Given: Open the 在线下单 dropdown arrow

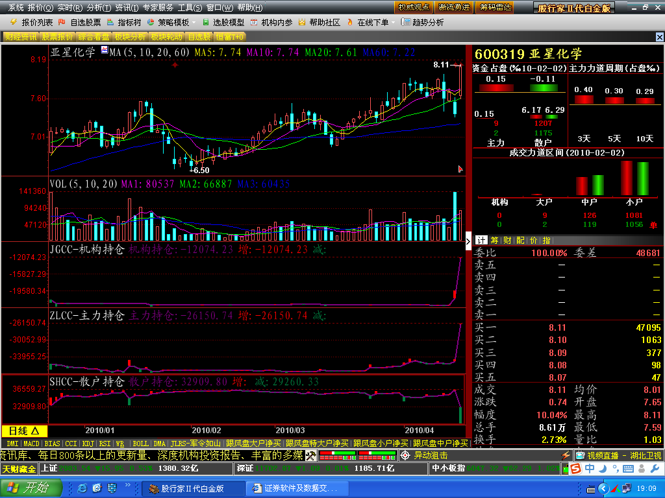Looking at the screenshot, I should pos(393,23).
